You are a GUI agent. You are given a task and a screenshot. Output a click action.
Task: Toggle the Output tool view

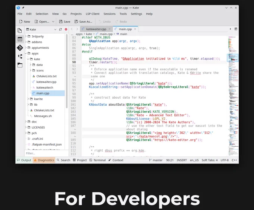point(24,160)
